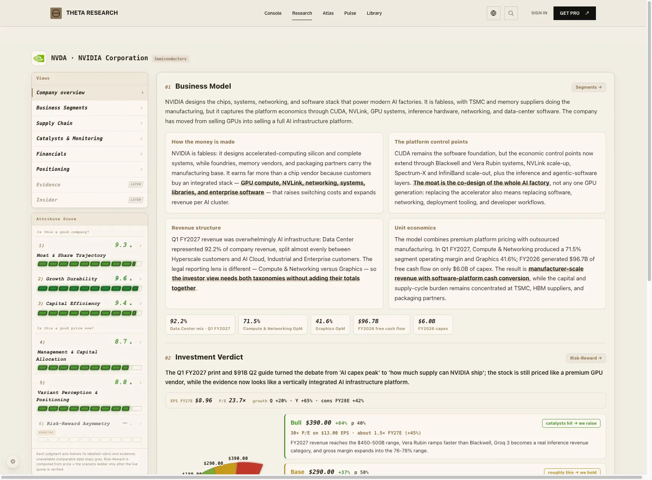The width and height of the screenshot is (652, 480).
Task: Click the Get Pro button
Action: click(574, 13)
